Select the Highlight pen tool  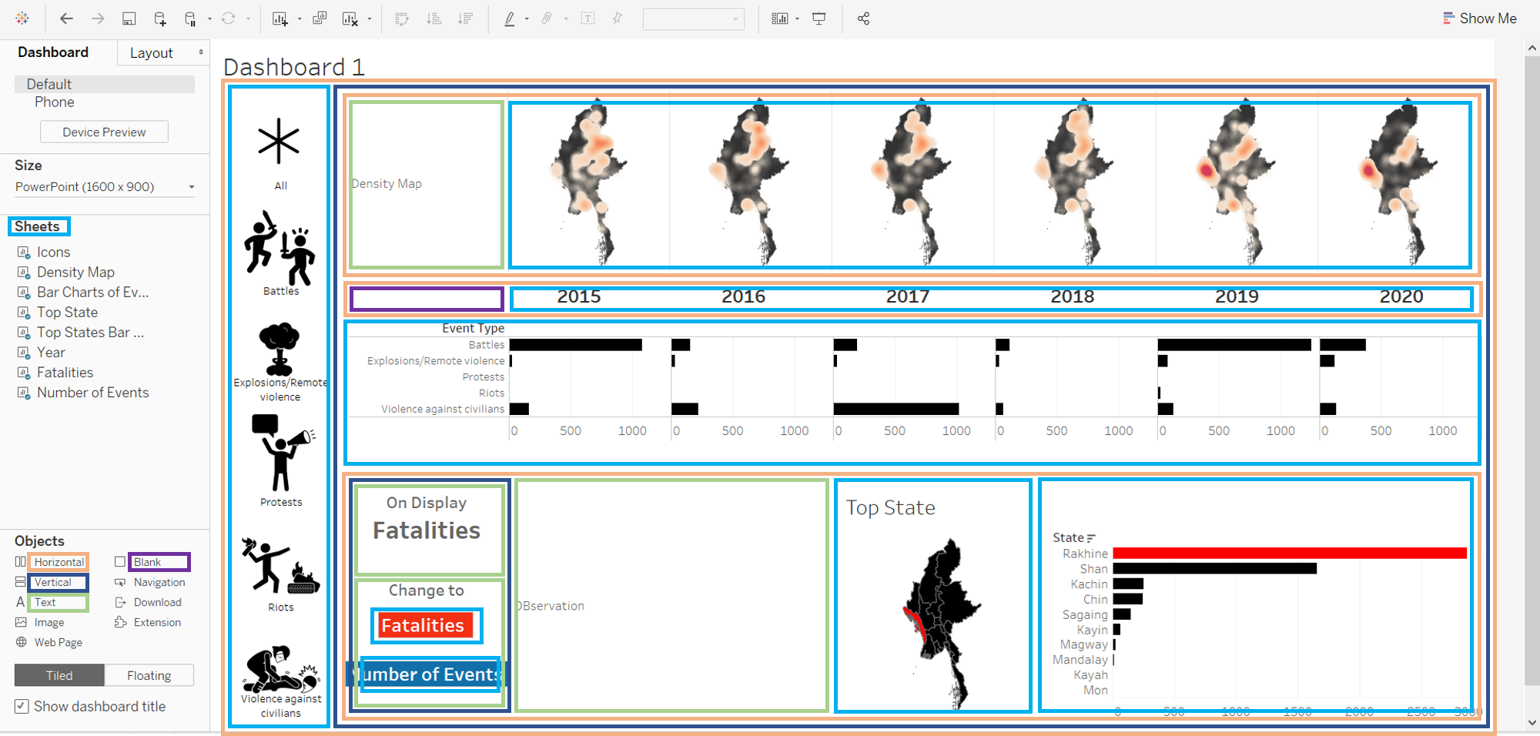(509, 18)
